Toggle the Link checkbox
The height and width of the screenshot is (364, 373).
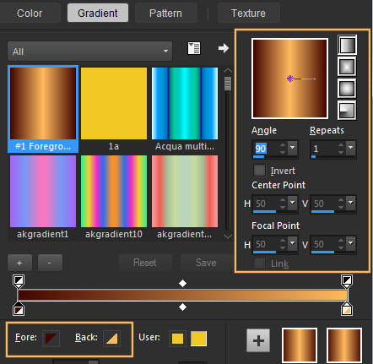[259, 263]
